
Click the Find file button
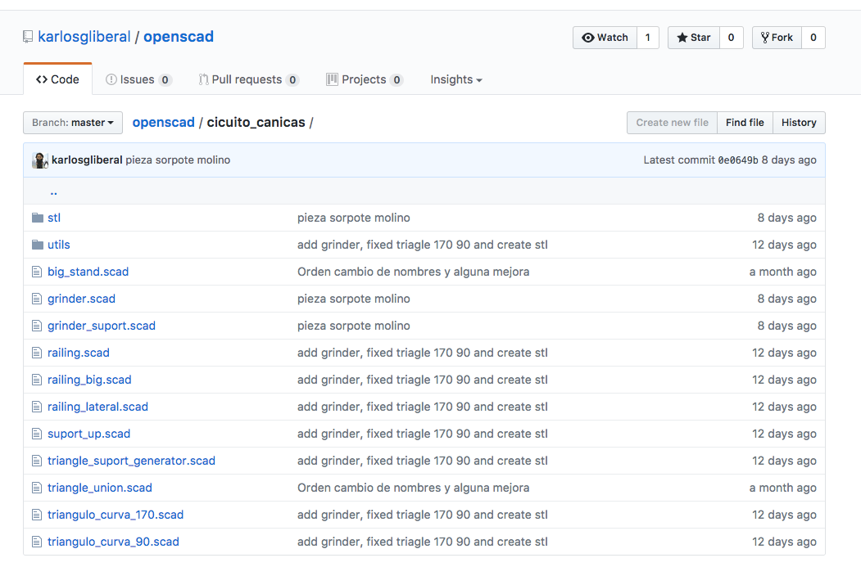pyautogui.click(x=745, y=123)
